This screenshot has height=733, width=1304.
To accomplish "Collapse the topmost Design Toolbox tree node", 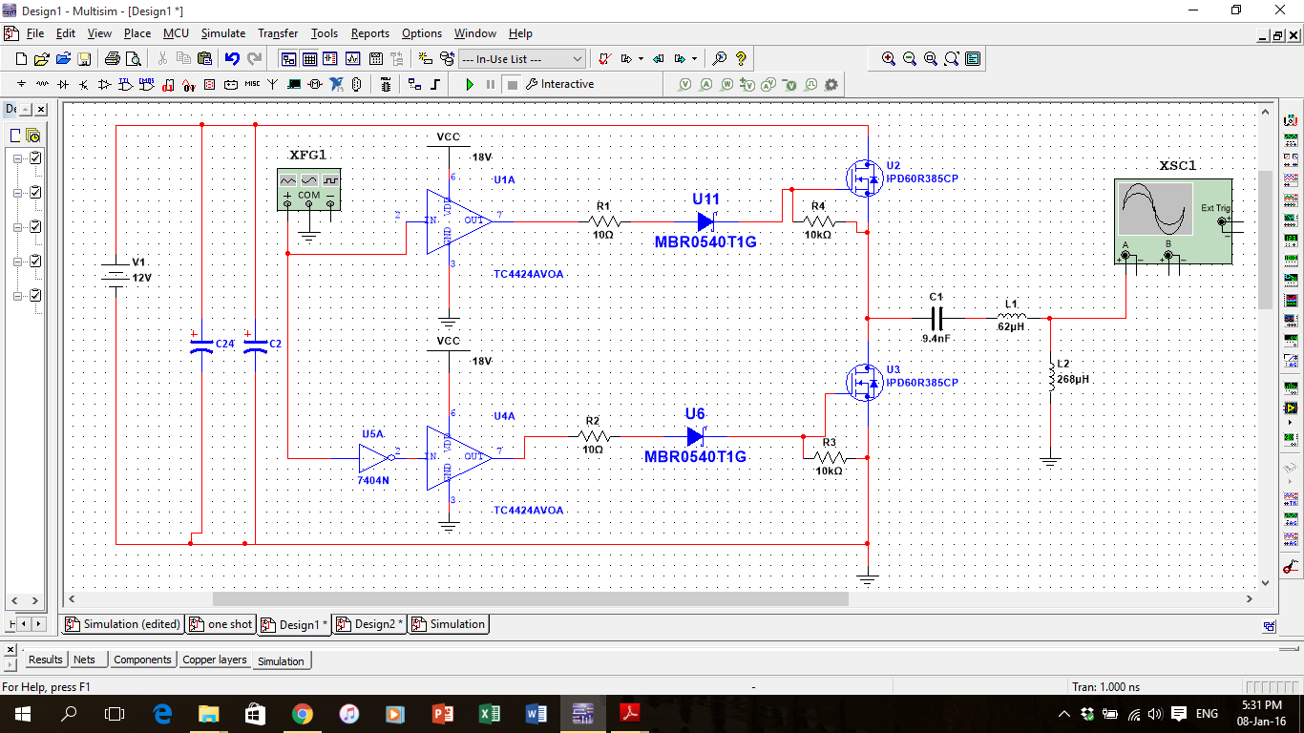I will pyautogui.click(x=17, y=158).
